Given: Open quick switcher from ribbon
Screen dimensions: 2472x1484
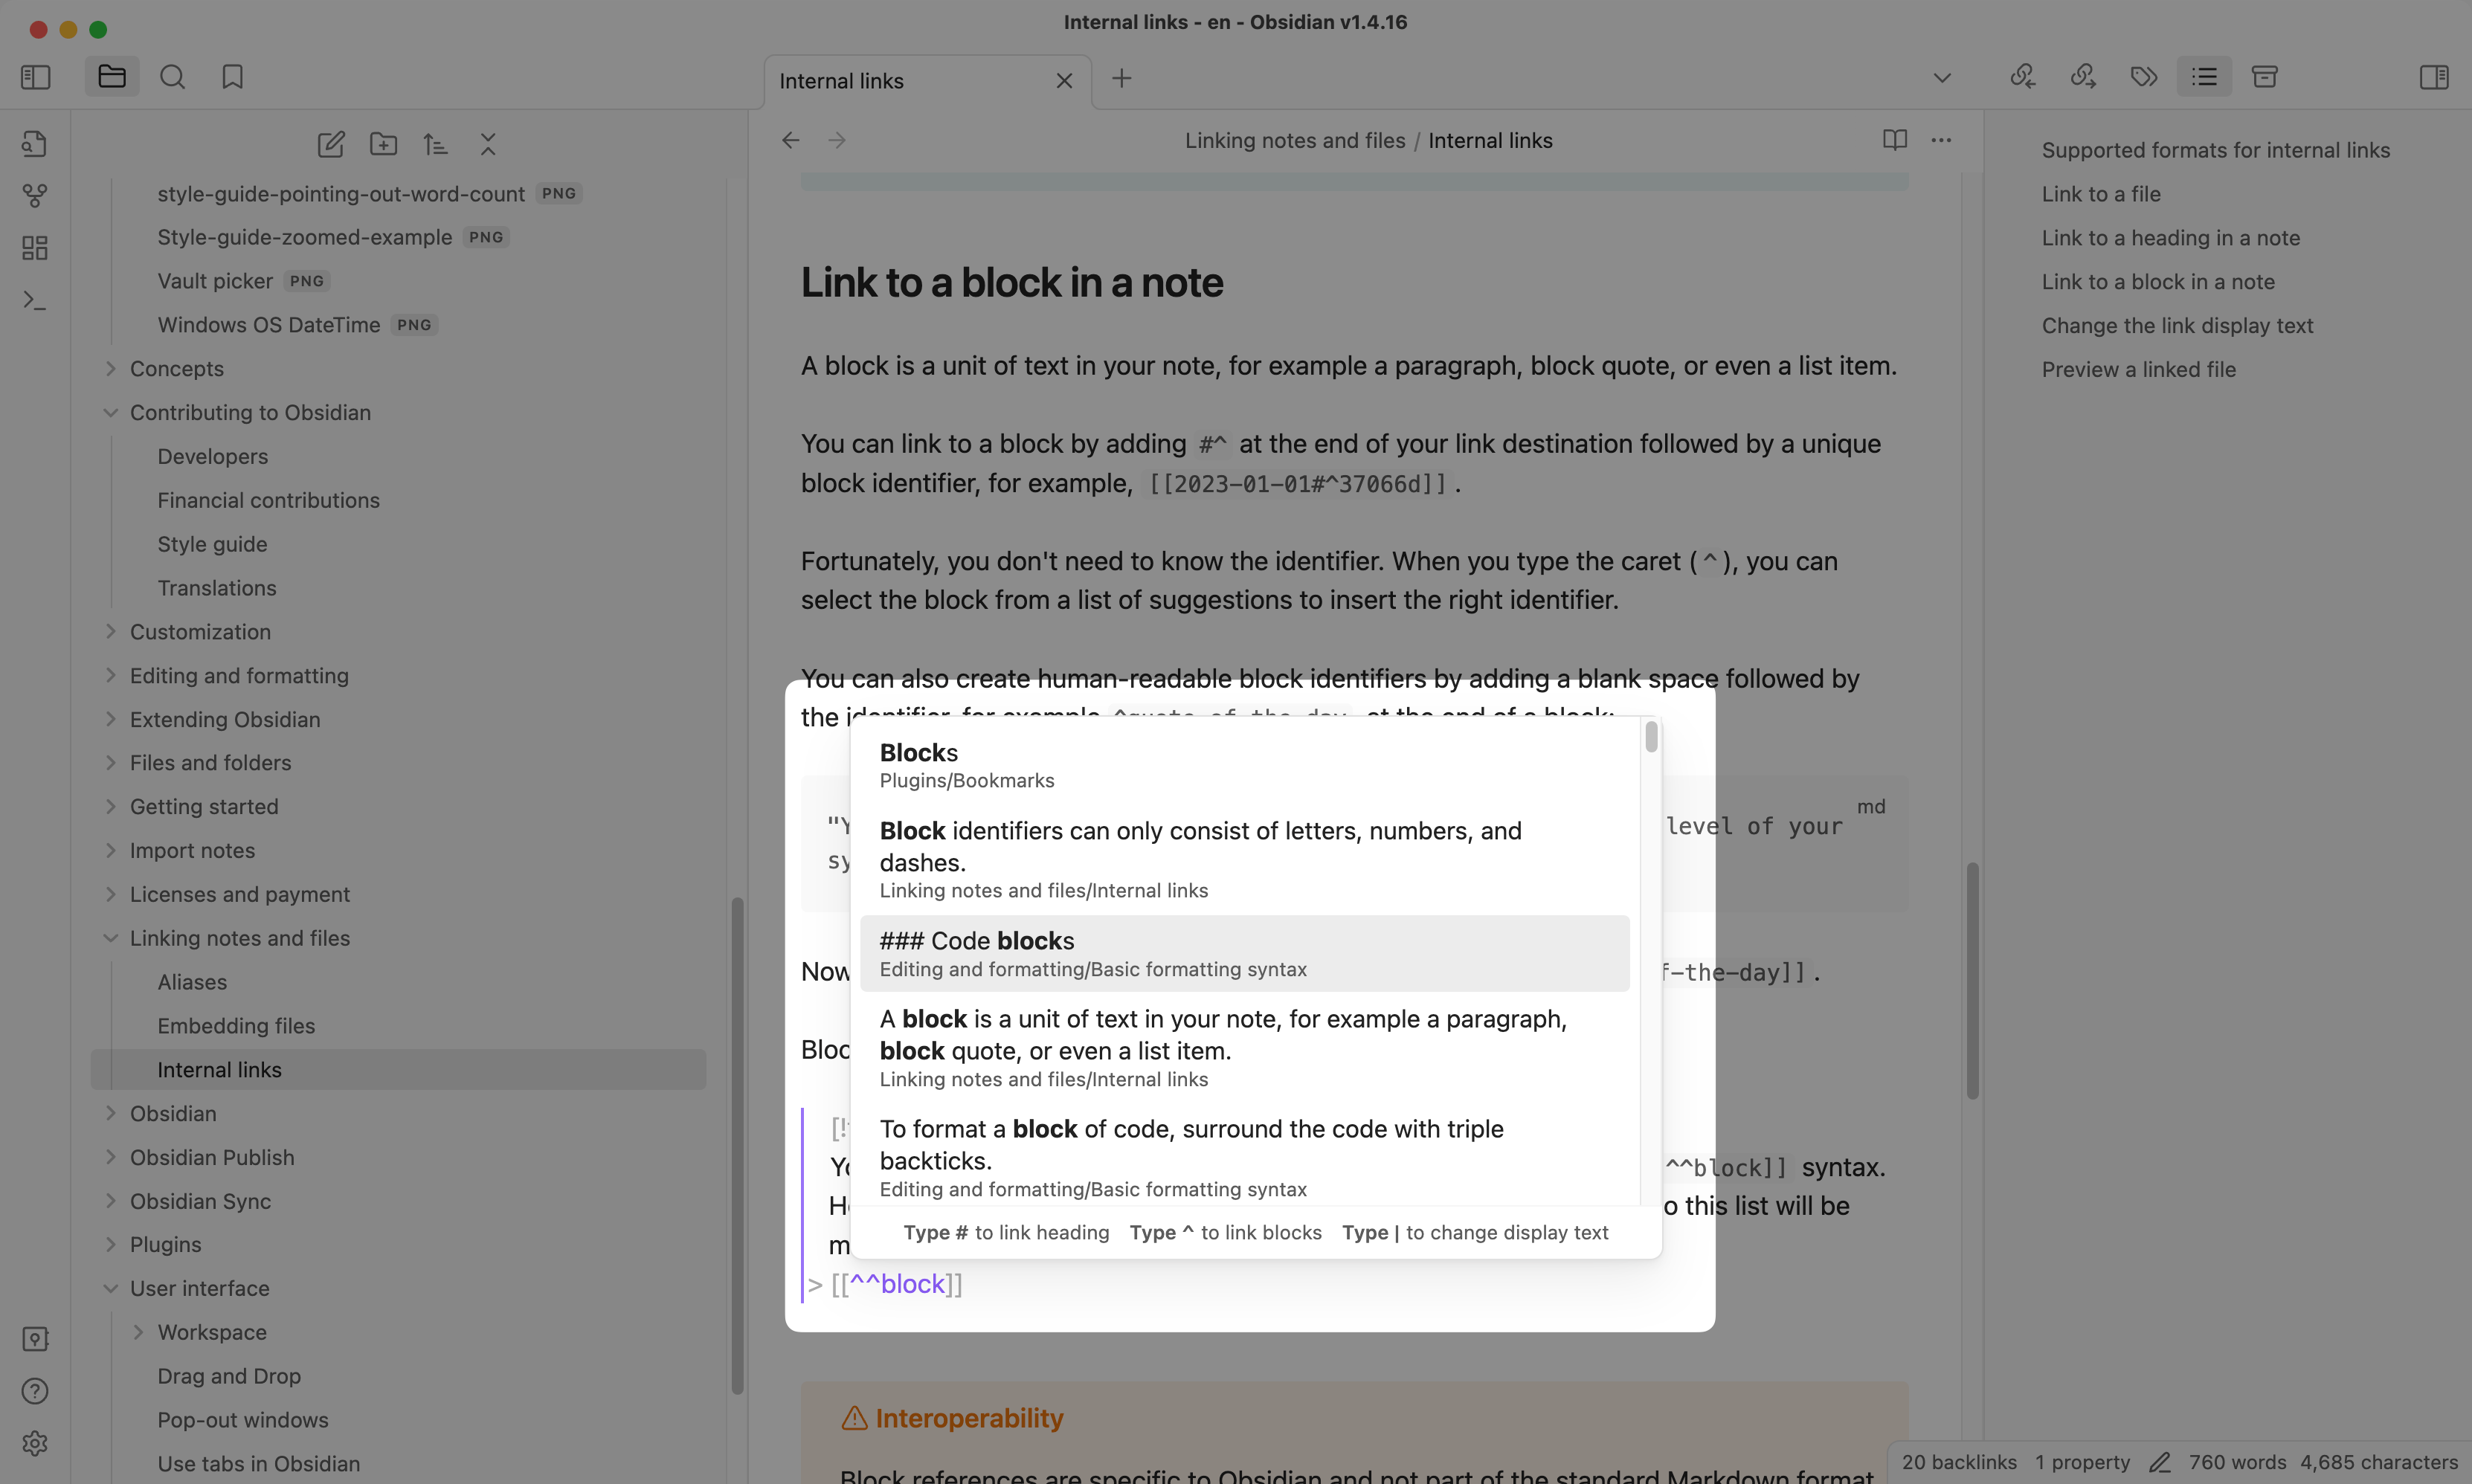Looking at the screenshot, I should (35, 143).
